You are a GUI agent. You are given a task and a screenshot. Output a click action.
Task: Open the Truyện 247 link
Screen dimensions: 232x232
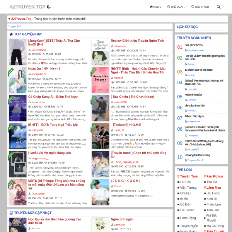click(15, 26)
